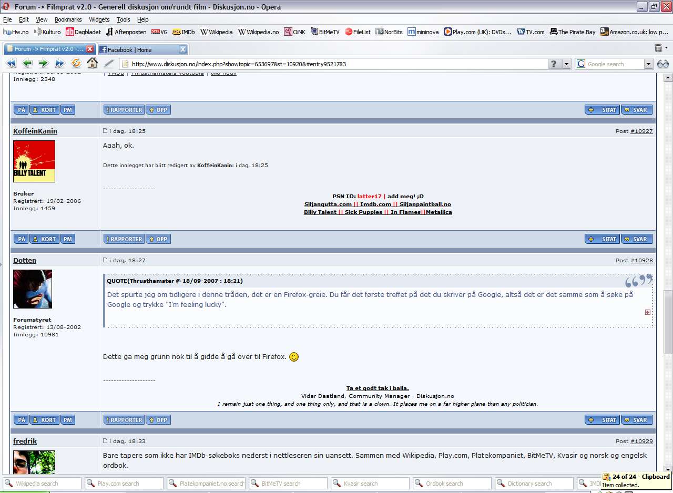Open the OiNK bookmark
This screenshot has height=493, width=673.
294,32
